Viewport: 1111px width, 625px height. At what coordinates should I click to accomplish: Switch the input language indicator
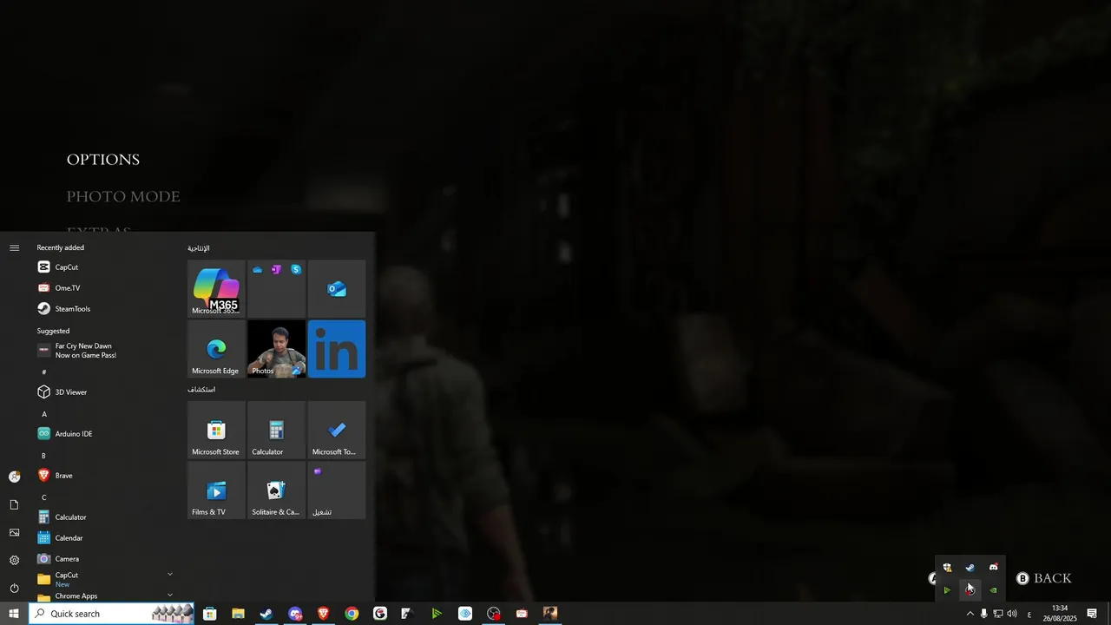(x=1029, y=614)
